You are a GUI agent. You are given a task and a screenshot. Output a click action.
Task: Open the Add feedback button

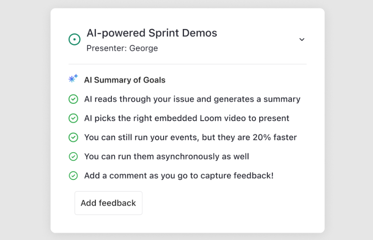click(x=108, y=203)
